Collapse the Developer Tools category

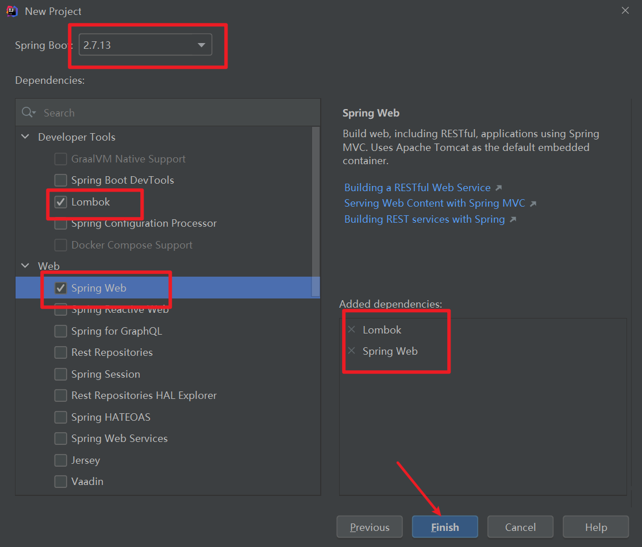(x=25, y=137)
